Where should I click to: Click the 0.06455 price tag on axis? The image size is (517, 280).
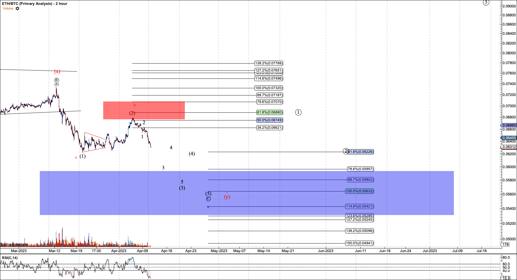(509, 138)
